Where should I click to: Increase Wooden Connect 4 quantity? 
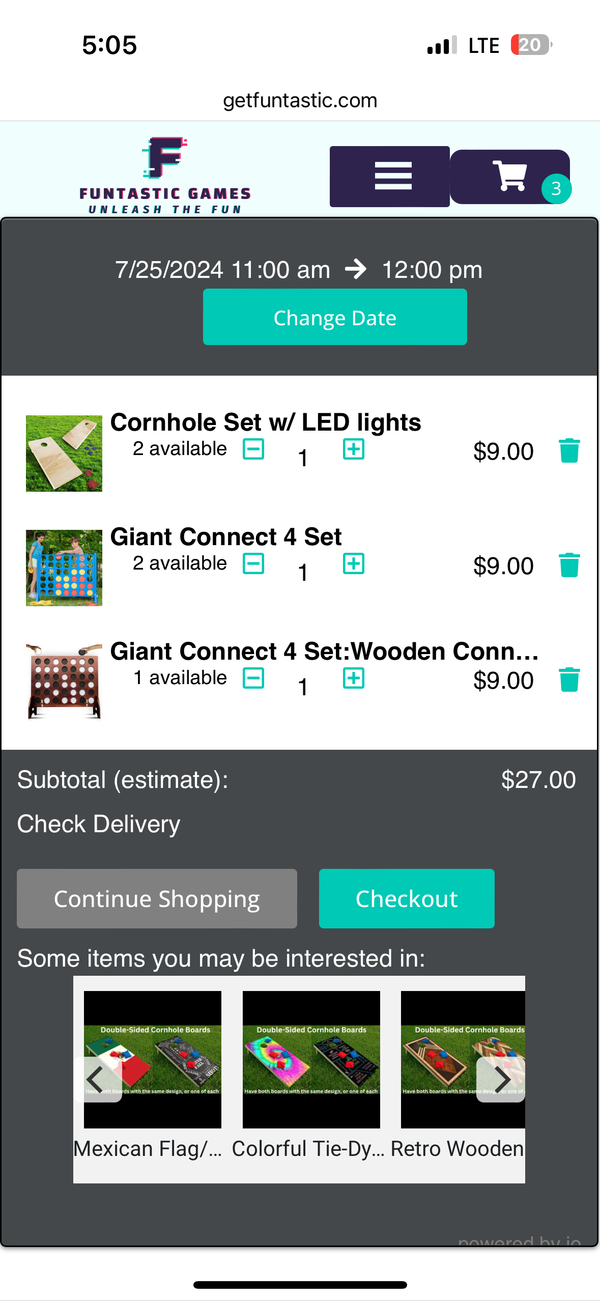354,678
